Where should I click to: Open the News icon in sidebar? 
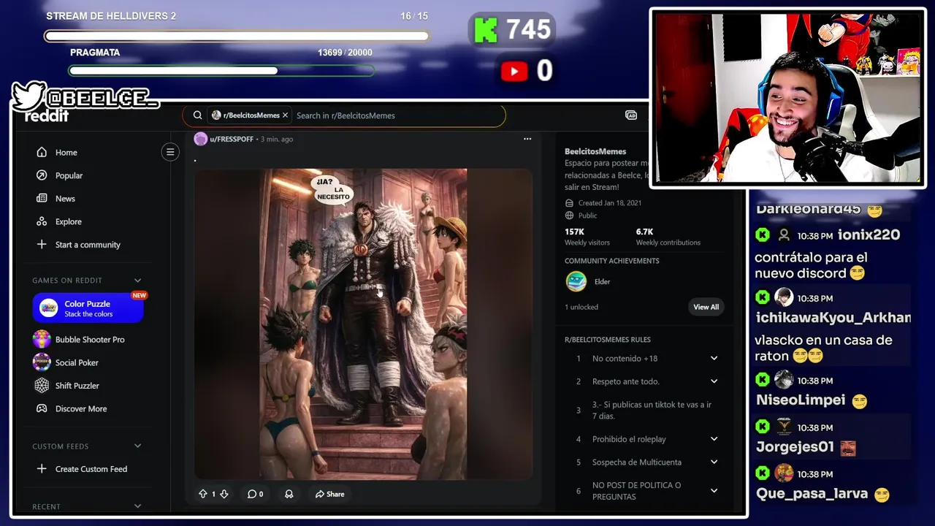tap(42, 198)
